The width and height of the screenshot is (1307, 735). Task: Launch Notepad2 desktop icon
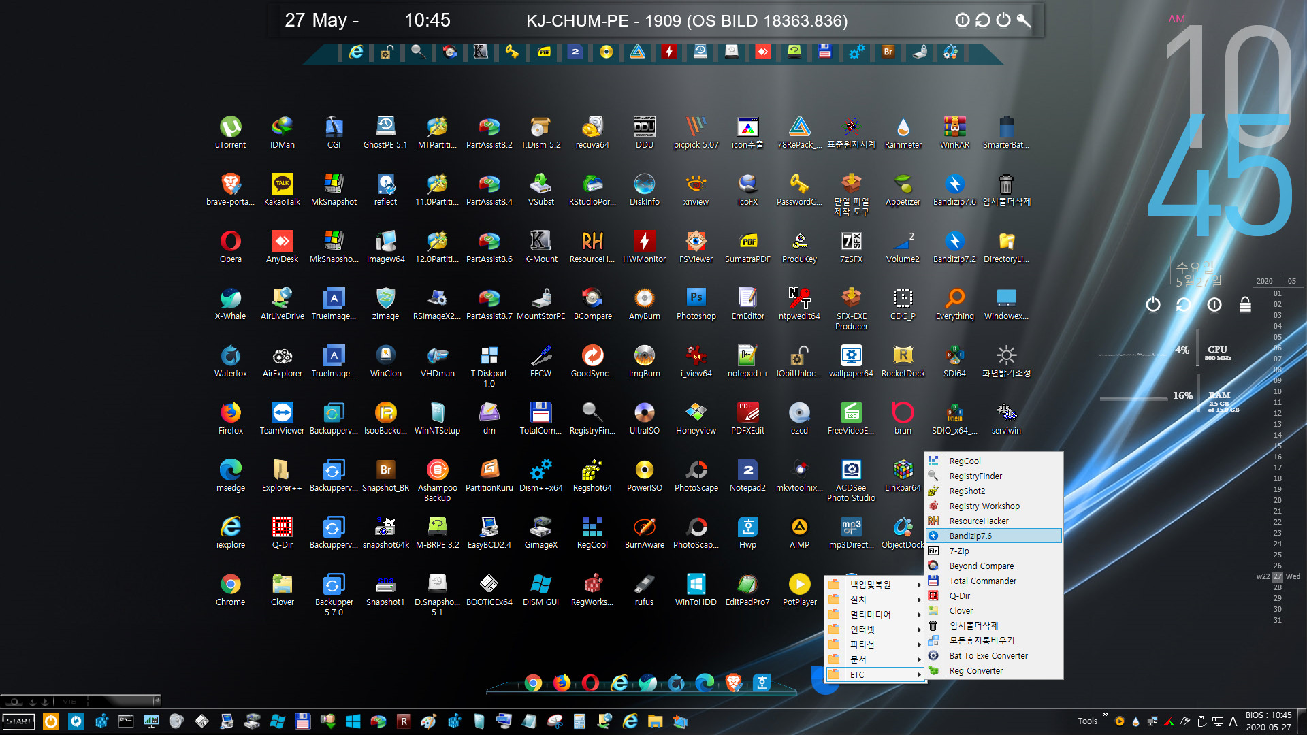coord(747,475)
